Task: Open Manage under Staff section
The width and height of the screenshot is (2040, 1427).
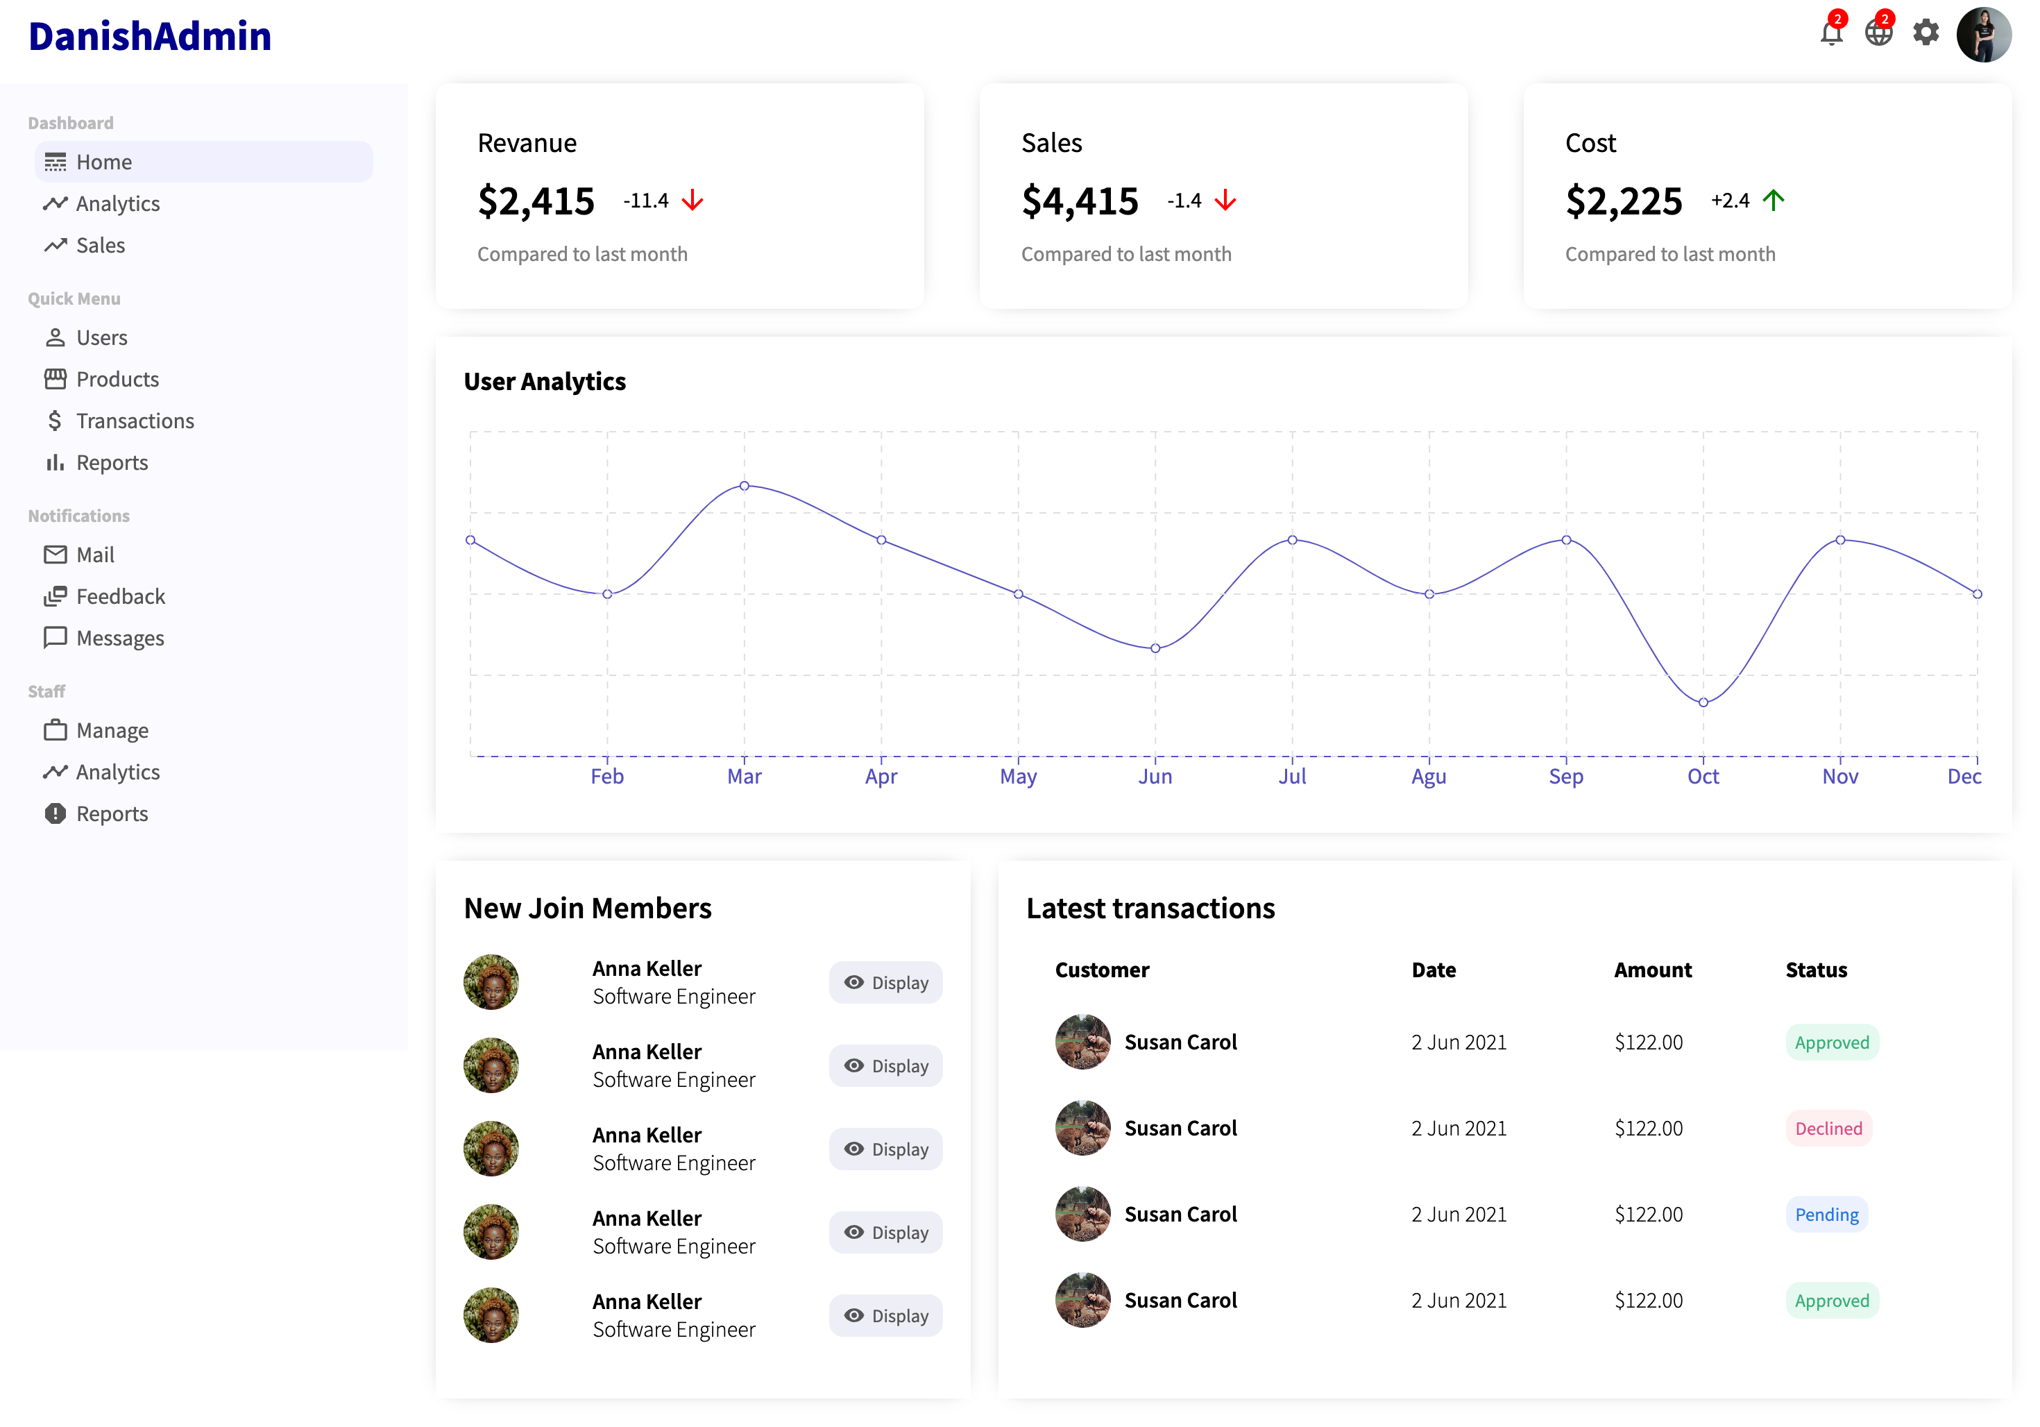Action: [x=112, y=730]
